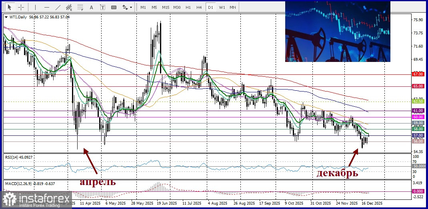Click the red 67.00 price level label
Image resolution: width=428 pixels, height=209 pixels.
[x=418, y=74]
